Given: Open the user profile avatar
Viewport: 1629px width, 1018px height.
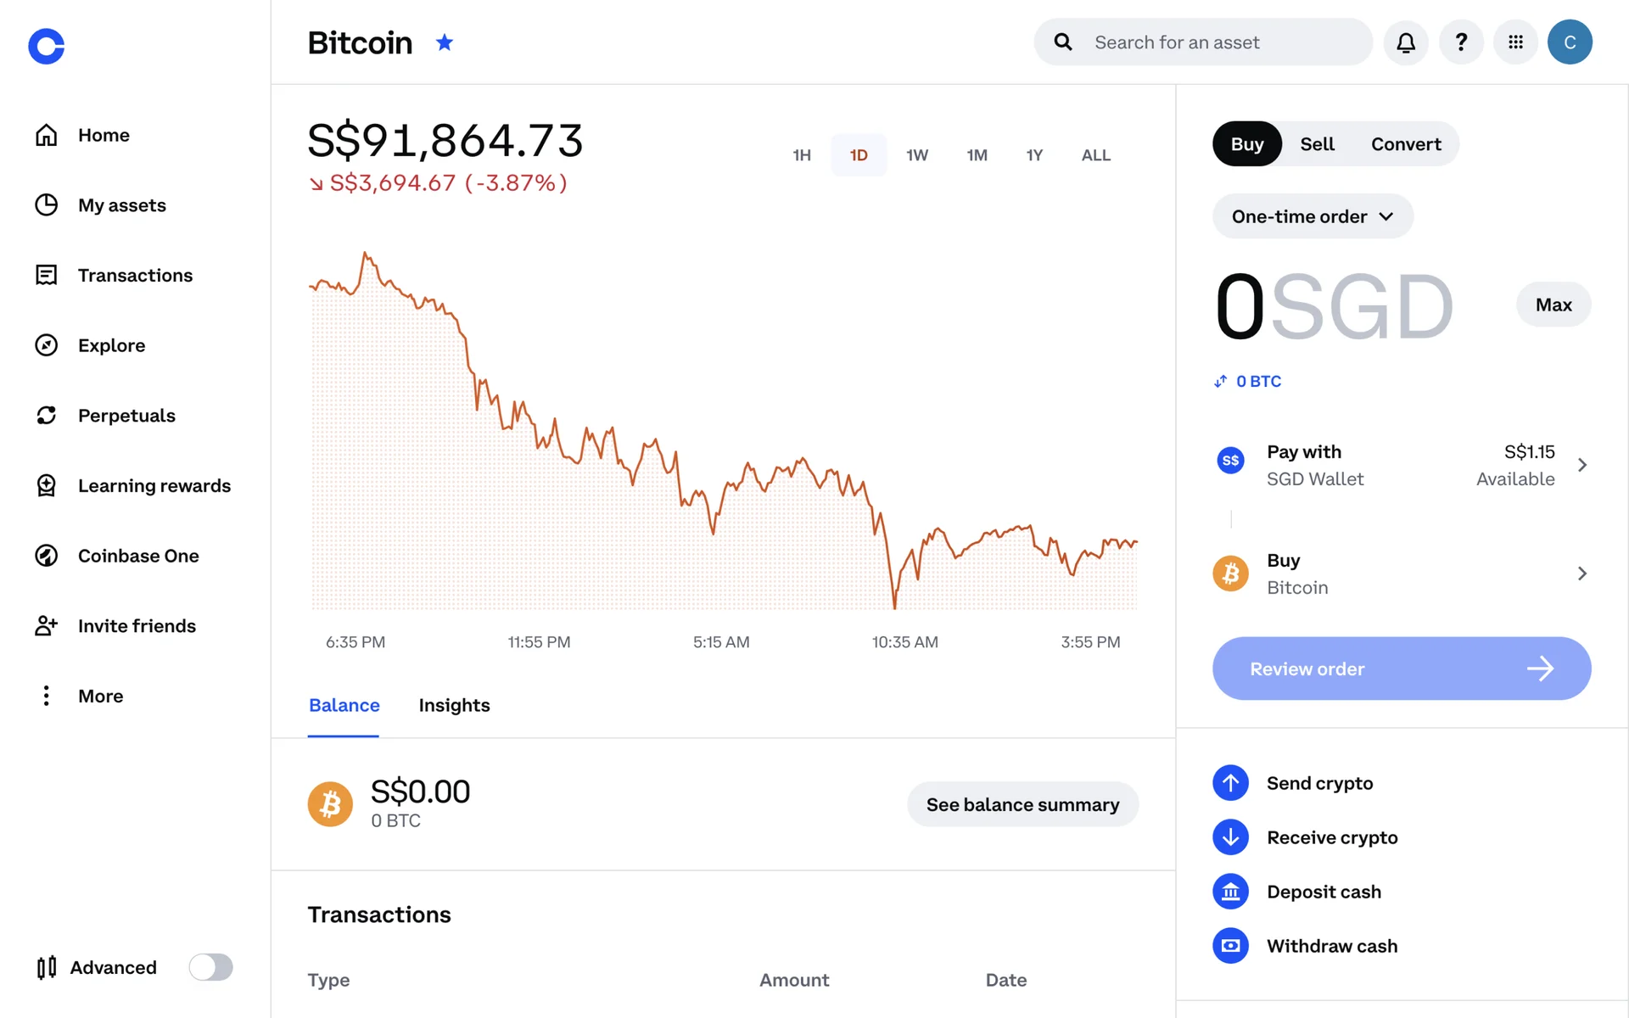Looking at the screenshot, I should coord(1570,42).
